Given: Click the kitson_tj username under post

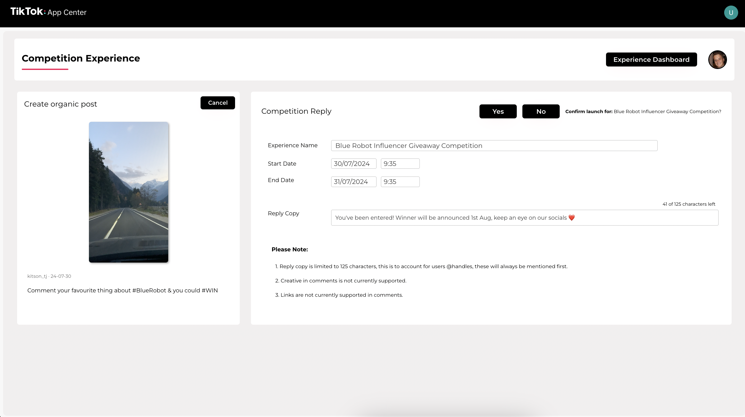Looking at the screenshot, I should point(37,276).
